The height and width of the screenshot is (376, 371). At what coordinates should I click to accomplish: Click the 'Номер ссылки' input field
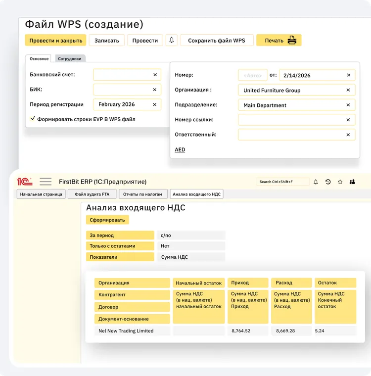pyautogui.click(x=296, y=120)
